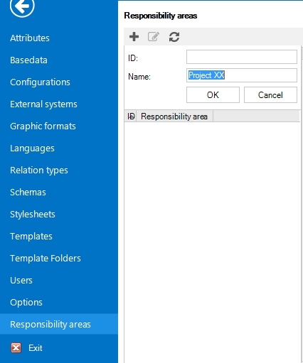
Task: Open Graphic formats settings
Action: coord(43,126)
